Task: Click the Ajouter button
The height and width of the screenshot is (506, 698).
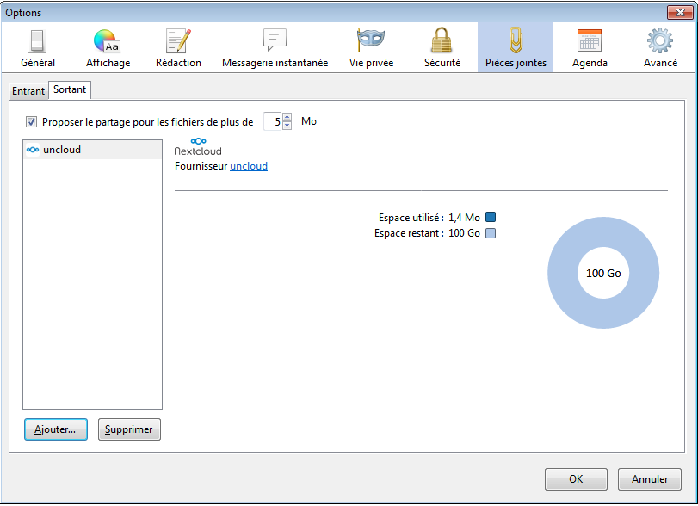Action: [55, 429]
